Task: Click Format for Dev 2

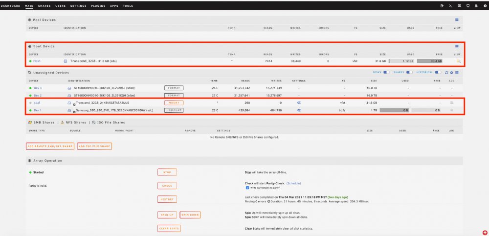Action: tap(174, 96)
